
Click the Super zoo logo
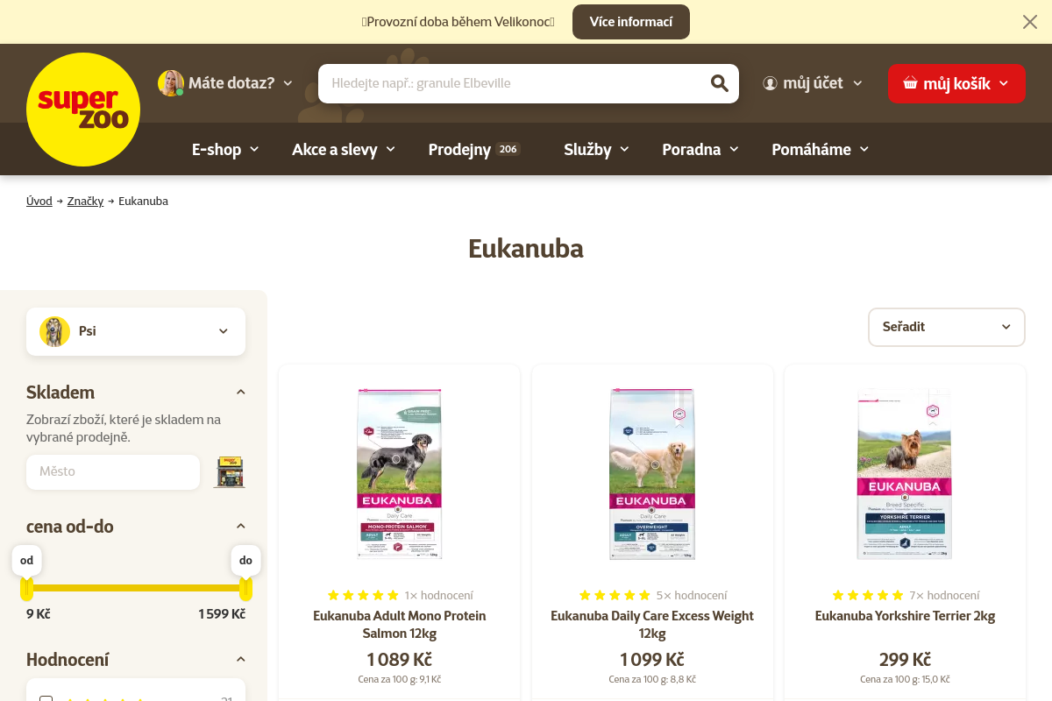click(x=83, y=110)
